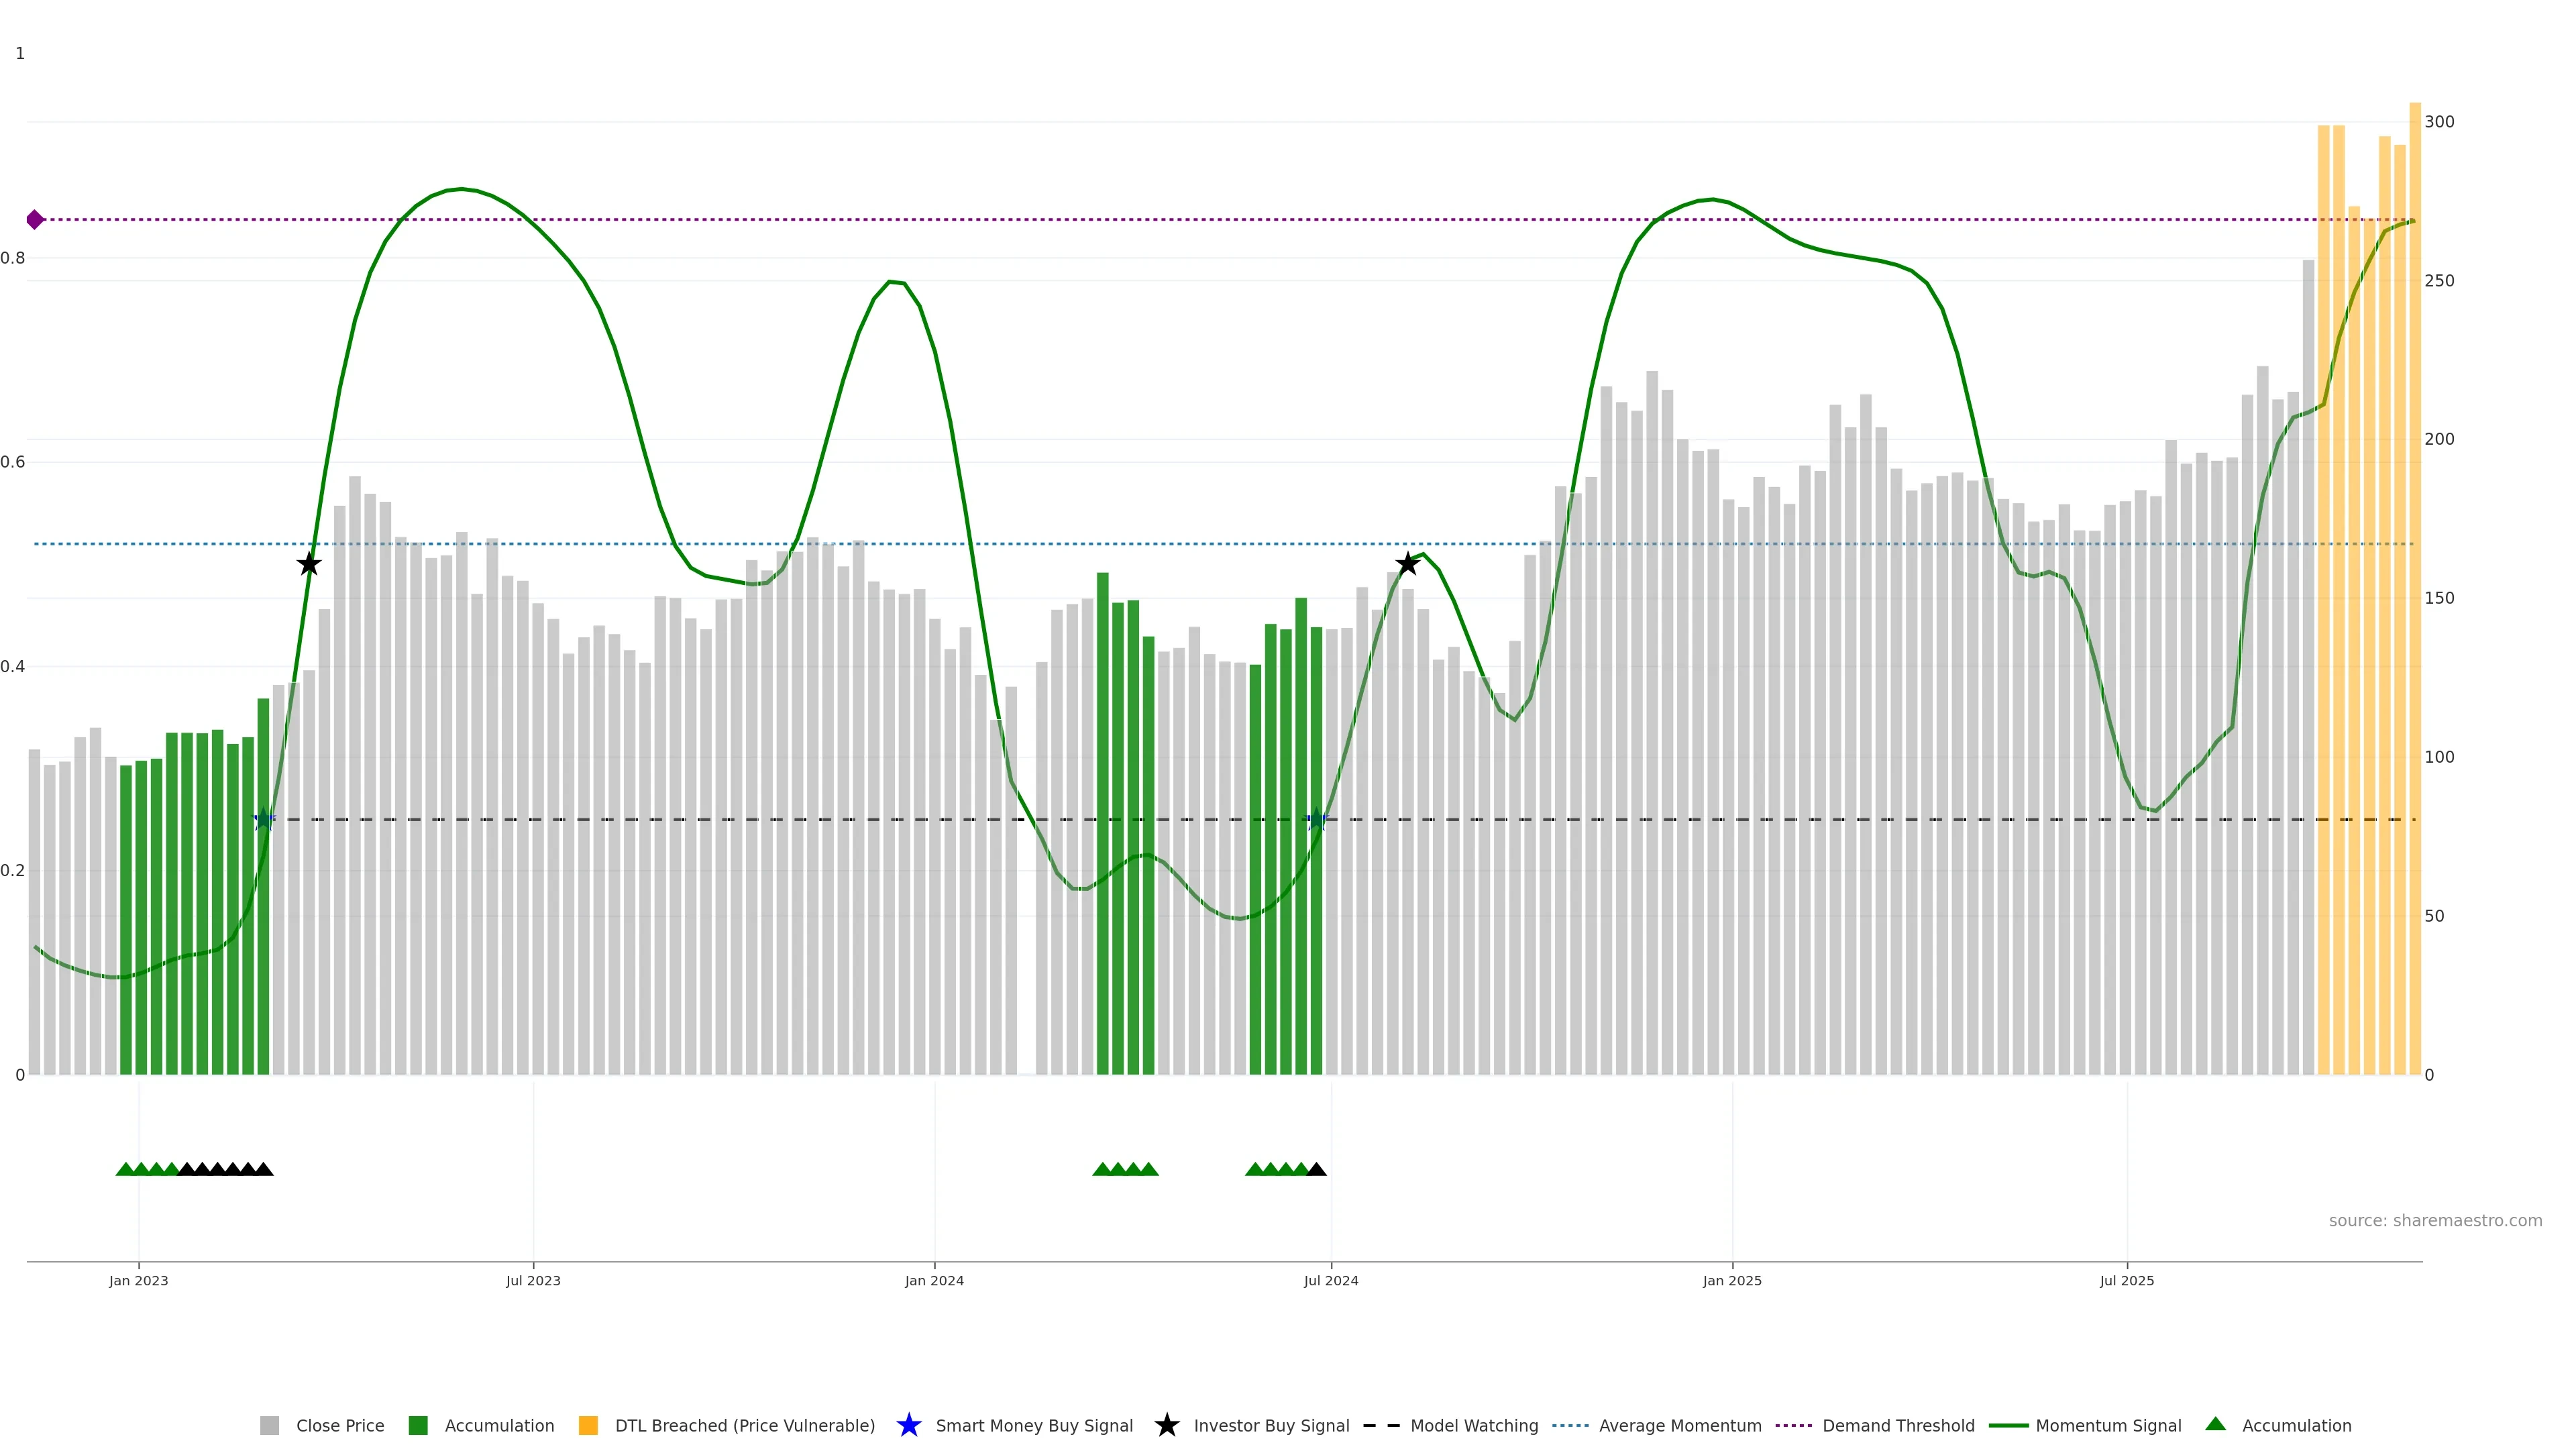Click the green Accumulation color swatch
The height and width of the screenshot is (1449, 2576).
(x=418, y=1426)
